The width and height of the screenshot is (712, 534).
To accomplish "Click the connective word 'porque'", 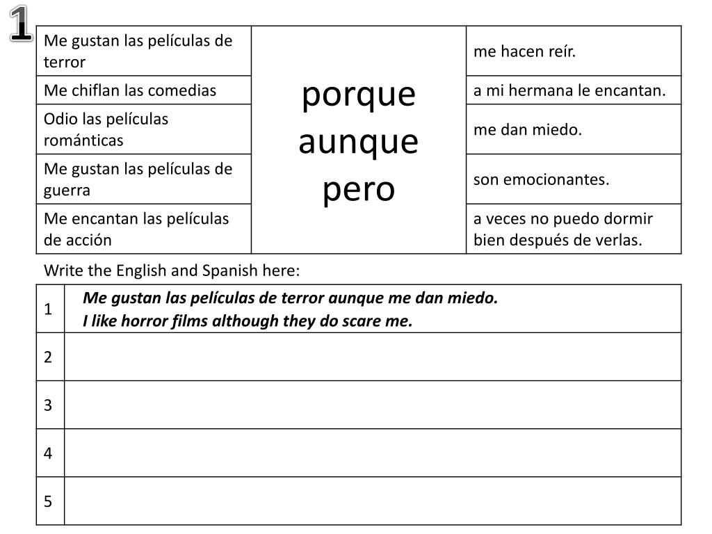I will (358, 94).
